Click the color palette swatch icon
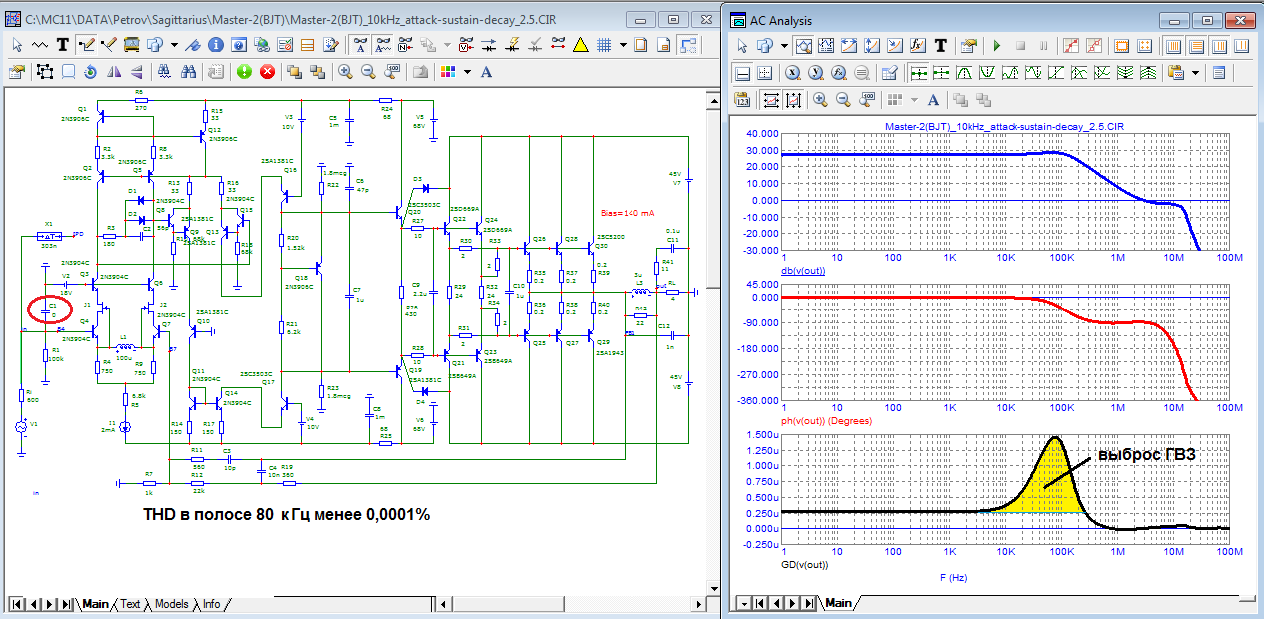 (449, 71)
